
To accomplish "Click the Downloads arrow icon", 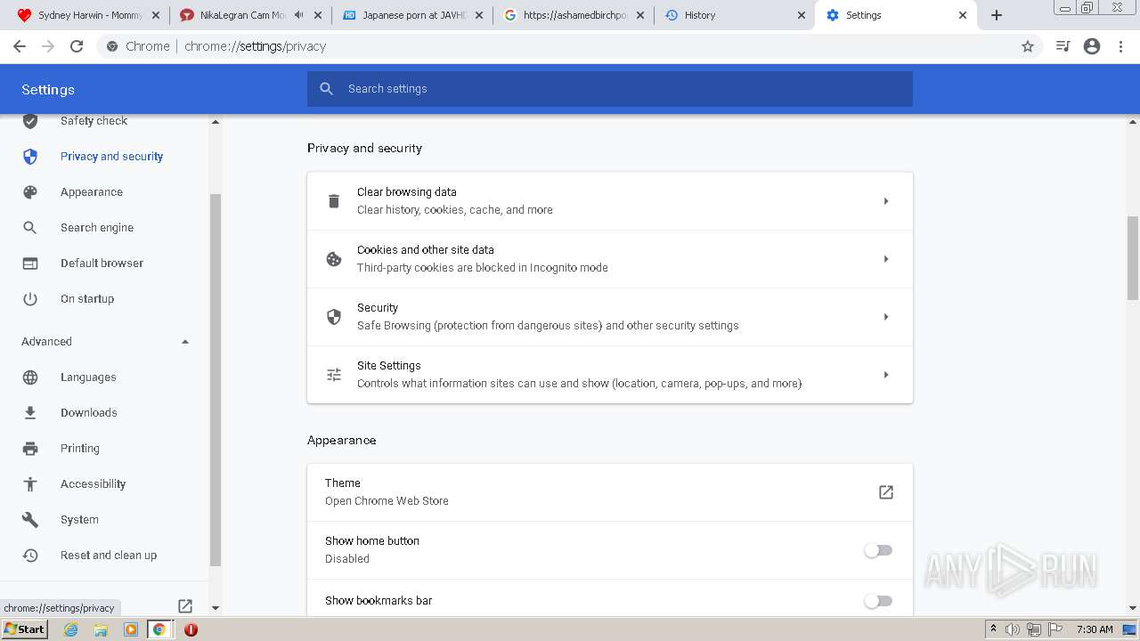I will point(30,413).
